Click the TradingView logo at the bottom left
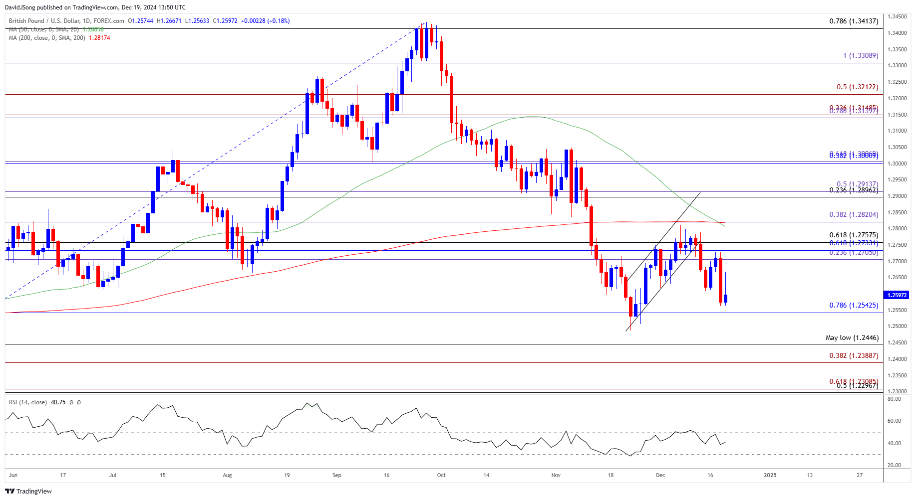This screenshot has width=916, height=500. pos(28,491)
